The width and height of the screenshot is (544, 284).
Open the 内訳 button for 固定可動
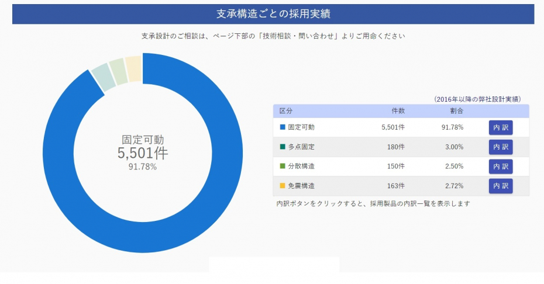click(x=501, y=127)
